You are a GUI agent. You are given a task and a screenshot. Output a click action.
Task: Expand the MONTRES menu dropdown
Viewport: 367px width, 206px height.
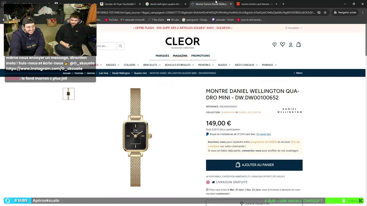(x=206, y=65)
